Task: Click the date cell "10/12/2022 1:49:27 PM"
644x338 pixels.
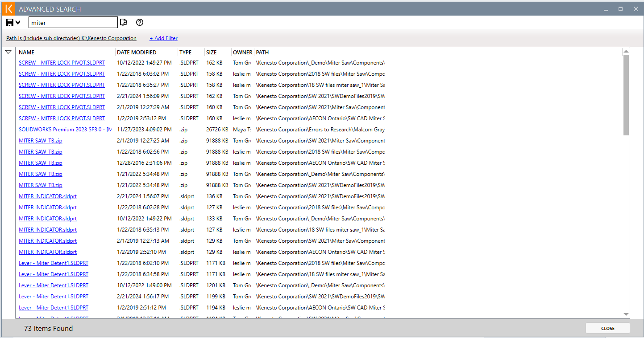Action: [x=144, y=63]
